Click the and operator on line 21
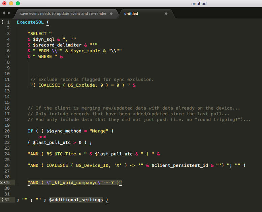This screenshot has width=262, height=212. tap(42, 137)
